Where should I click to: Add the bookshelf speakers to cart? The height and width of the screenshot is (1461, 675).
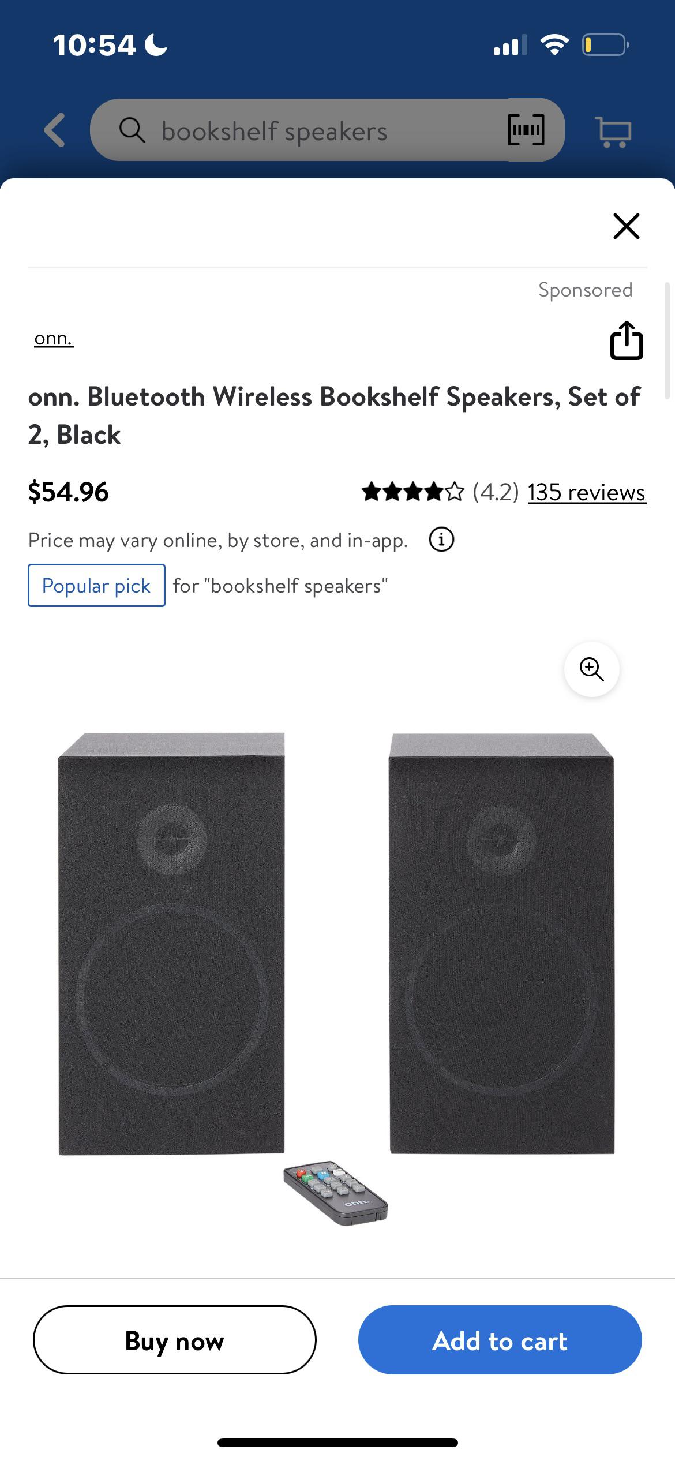pos(500,1340)
